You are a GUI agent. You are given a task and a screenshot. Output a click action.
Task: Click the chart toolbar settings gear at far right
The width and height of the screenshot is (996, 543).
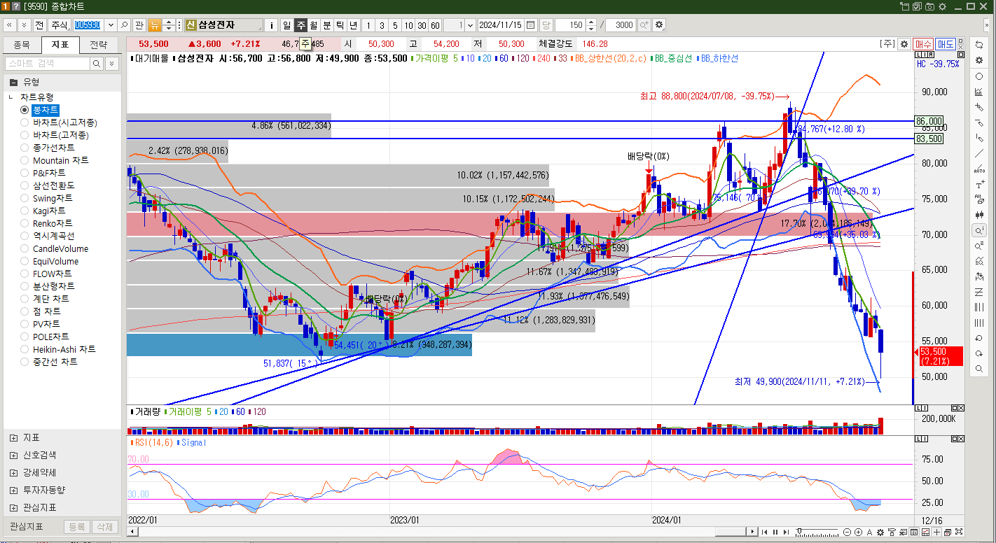tap(658, 25)
